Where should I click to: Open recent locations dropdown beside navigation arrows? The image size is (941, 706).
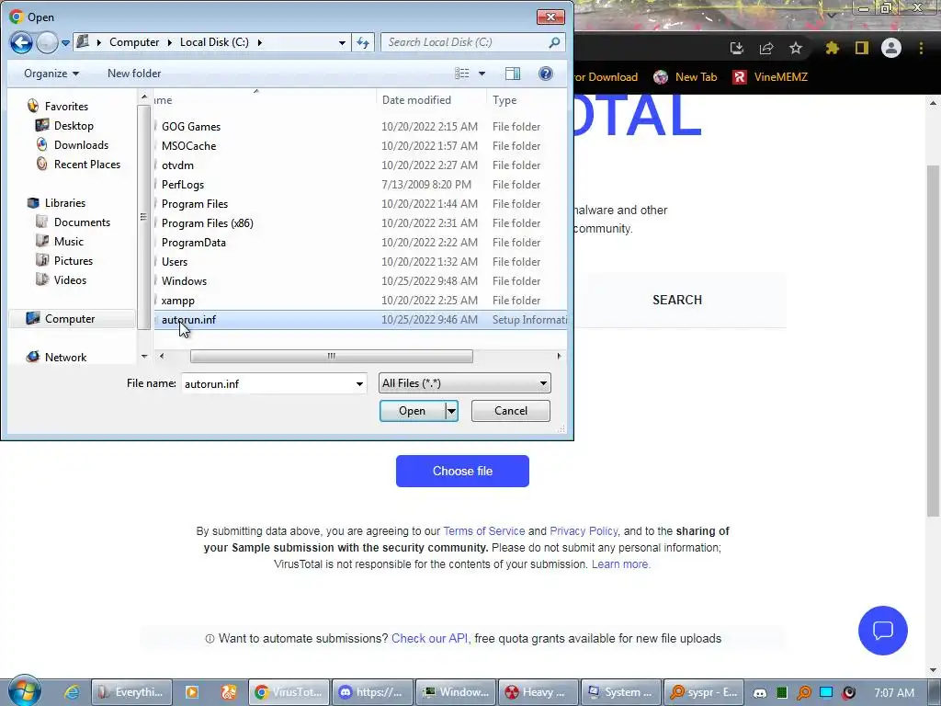click(65, 43)
